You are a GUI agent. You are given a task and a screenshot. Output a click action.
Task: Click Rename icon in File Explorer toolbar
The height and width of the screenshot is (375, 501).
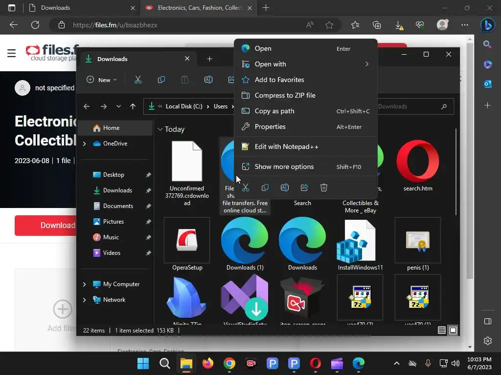208,80
